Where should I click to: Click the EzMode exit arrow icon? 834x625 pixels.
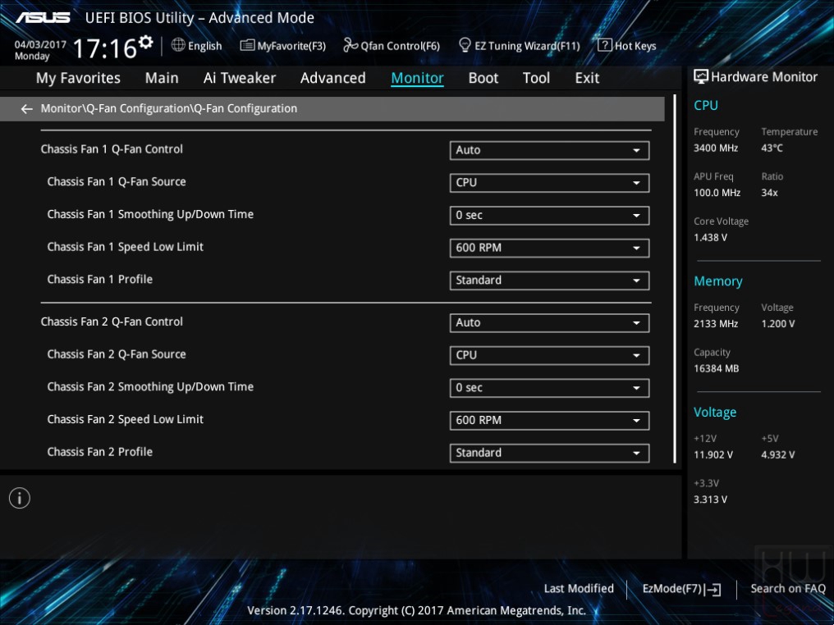(x=713, y=590)
